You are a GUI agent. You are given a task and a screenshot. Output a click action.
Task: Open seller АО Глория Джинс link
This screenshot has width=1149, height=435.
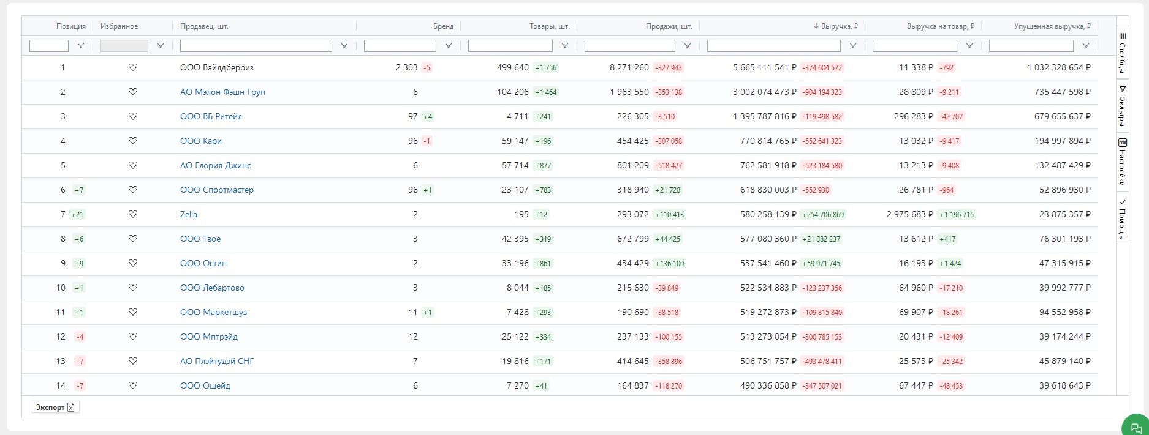point(216,165)
